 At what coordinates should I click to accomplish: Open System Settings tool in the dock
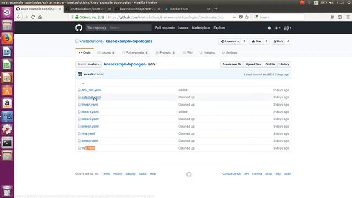coord(7,130)
